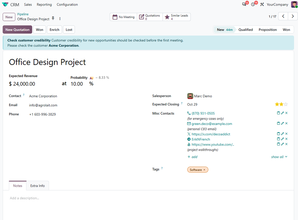Delete the youtube.com contact entry

click(286, 144)
